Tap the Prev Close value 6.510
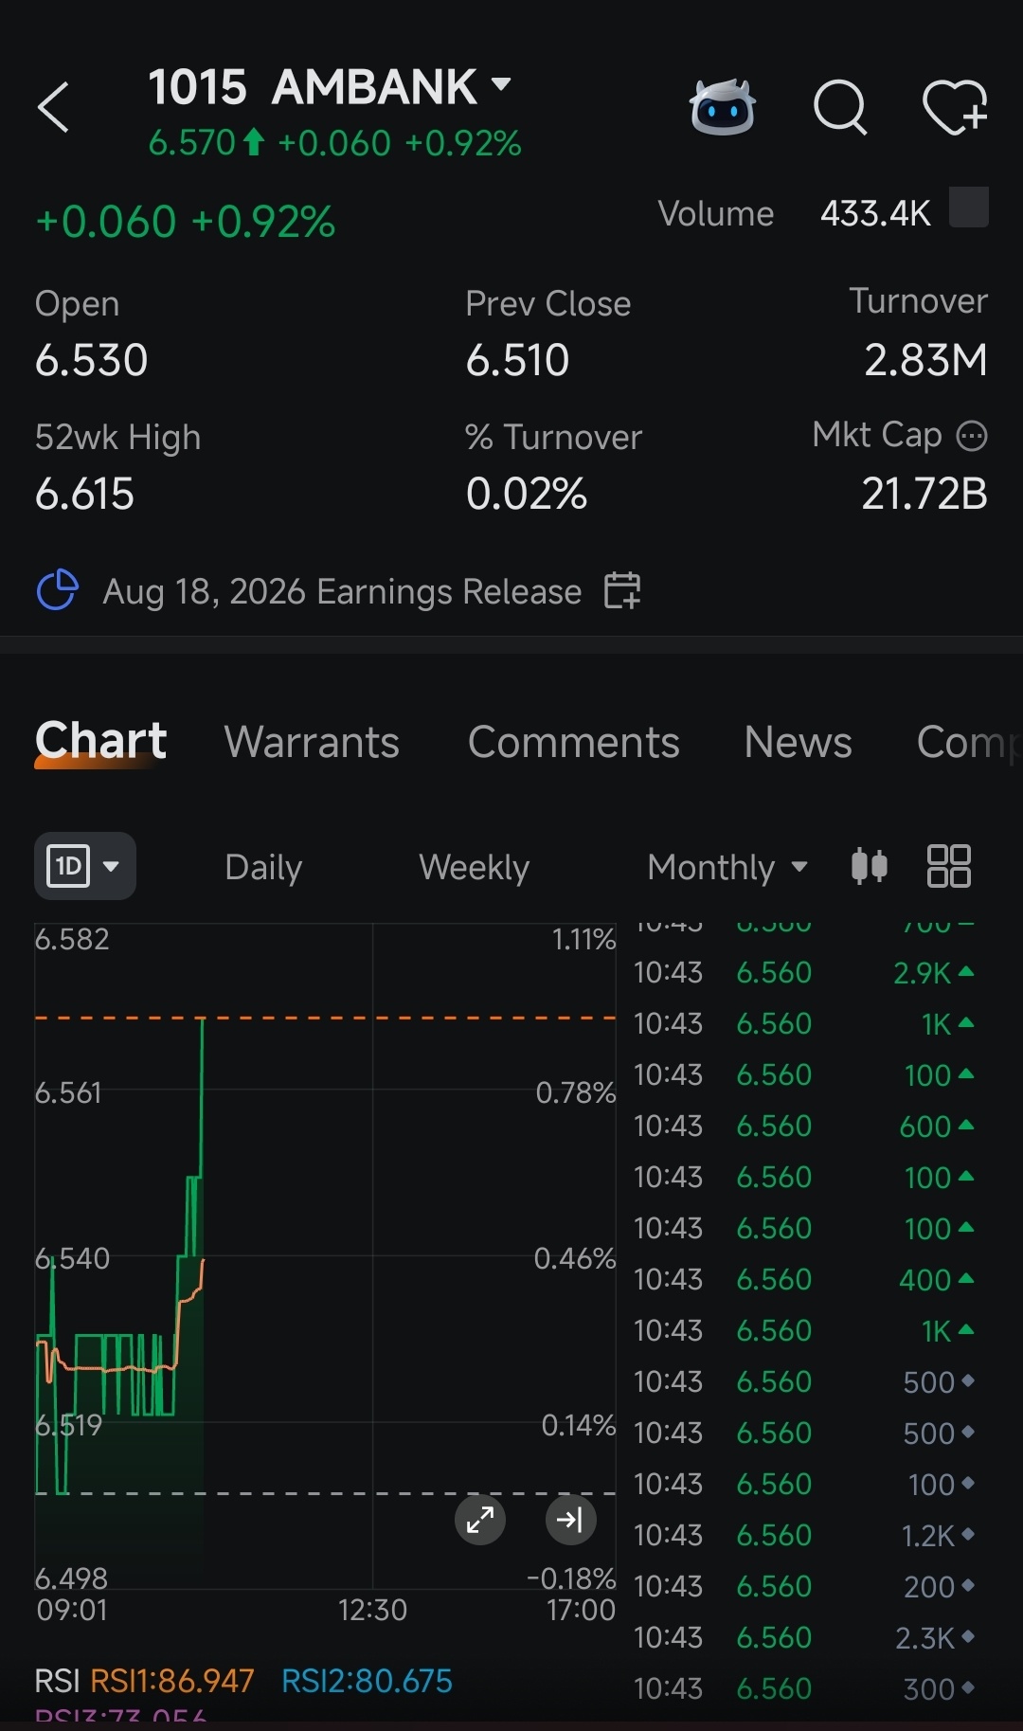1023x1731 pixels. pyautogui.click(x=517, y=360)
